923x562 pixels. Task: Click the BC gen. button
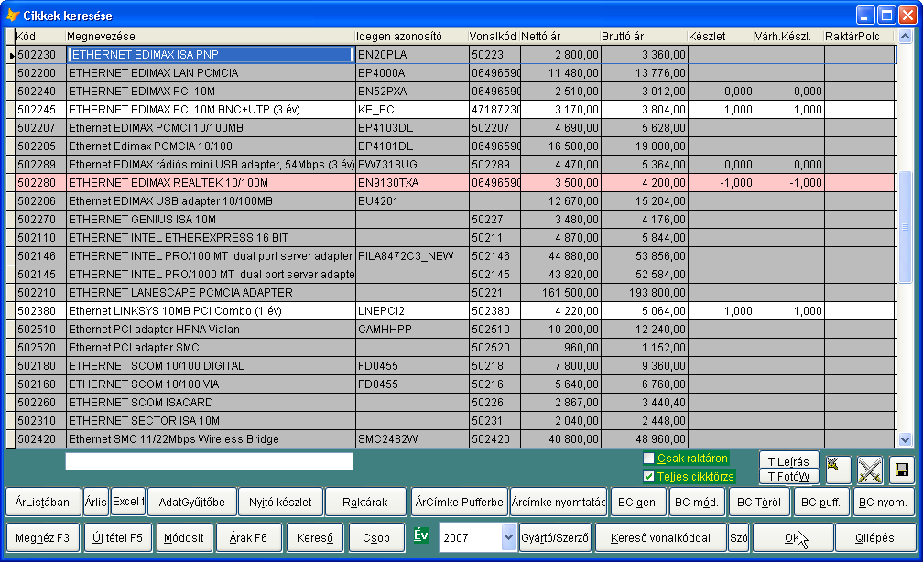point(638,502)
